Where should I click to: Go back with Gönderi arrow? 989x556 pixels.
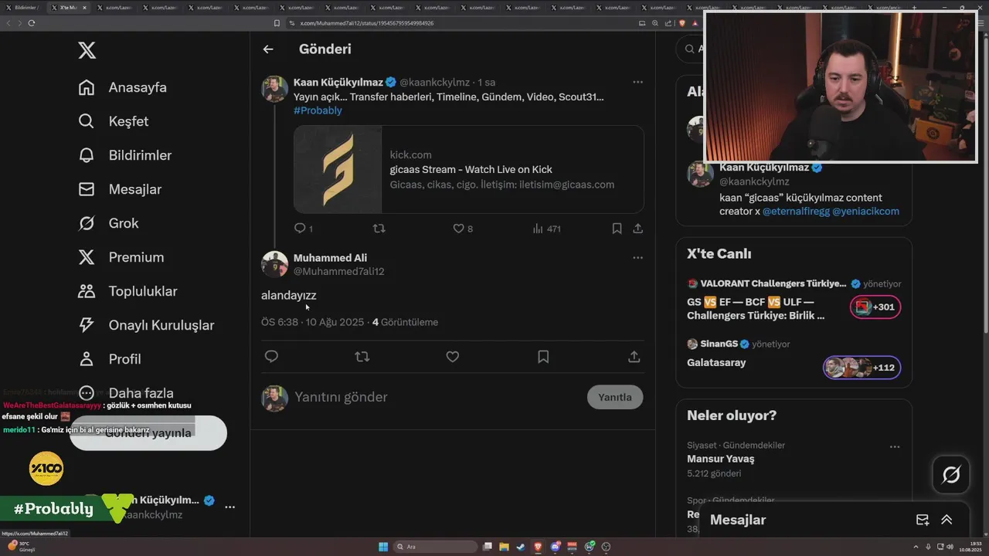(x=268, y=49)
